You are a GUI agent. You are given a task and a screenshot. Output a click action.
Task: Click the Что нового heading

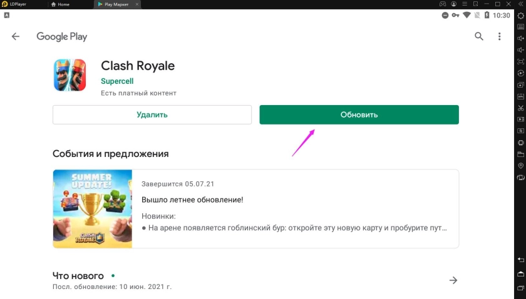click(x=78, y=276)
